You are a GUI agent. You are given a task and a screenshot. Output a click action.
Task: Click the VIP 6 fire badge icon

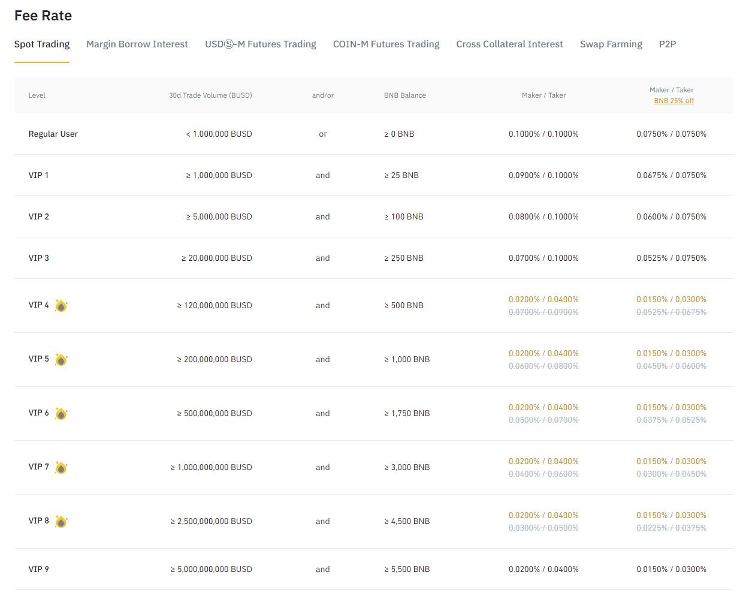tap(61, 414)
